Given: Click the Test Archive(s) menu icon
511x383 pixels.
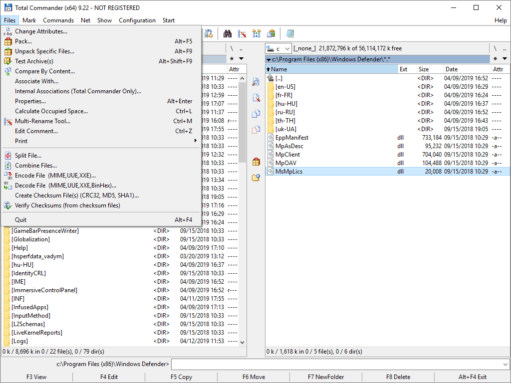Looking at the screenshot, I should [x=8, y=61].
